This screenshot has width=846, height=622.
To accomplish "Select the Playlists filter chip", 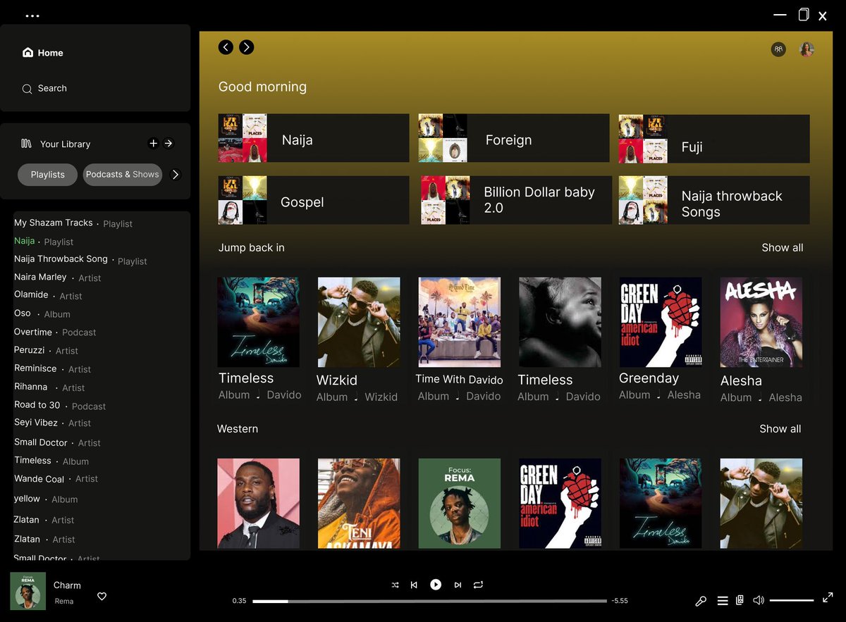I will click(x=47, y=175).
